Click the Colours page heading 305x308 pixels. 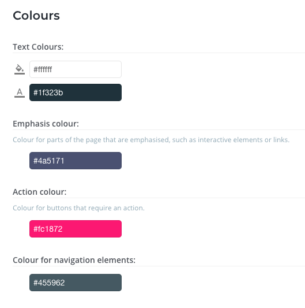(x=36, y=16)
